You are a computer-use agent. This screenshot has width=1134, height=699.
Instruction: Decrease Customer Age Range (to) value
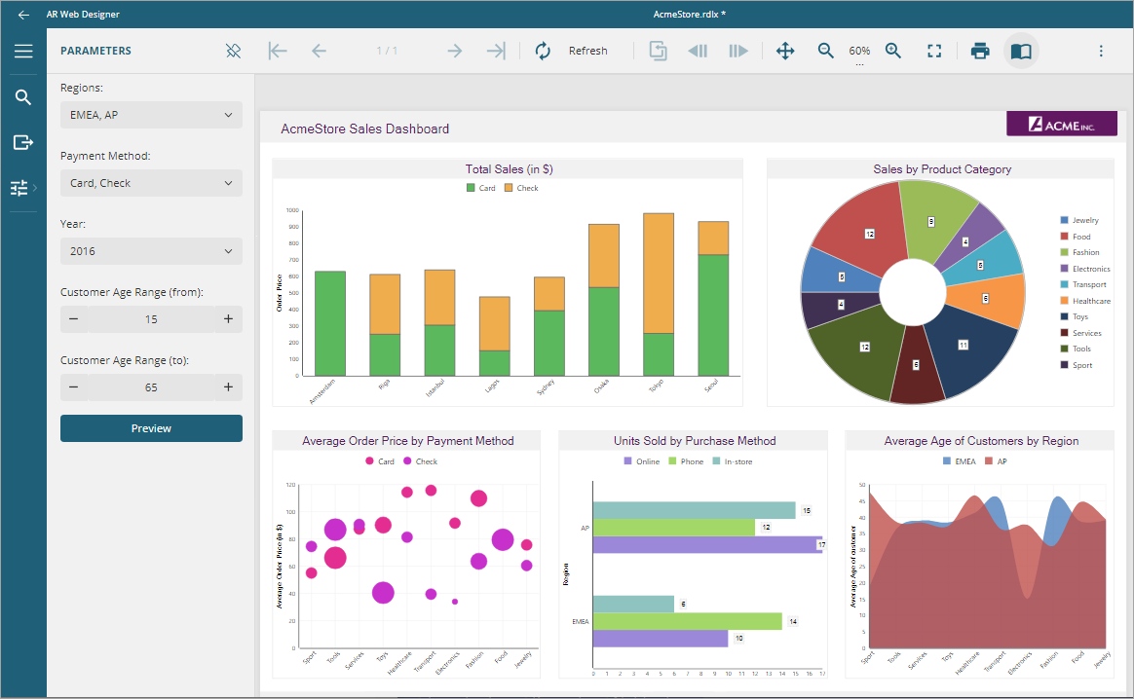tap(74, 387)
